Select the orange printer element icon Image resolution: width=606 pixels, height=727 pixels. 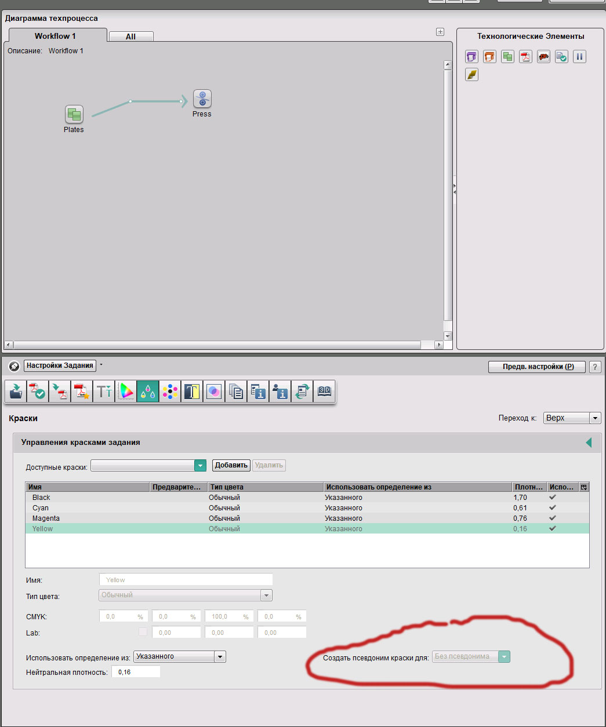point(489,56)
